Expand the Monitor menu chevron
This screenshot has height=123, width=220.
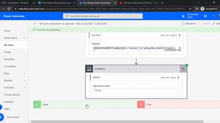(25, 81)
